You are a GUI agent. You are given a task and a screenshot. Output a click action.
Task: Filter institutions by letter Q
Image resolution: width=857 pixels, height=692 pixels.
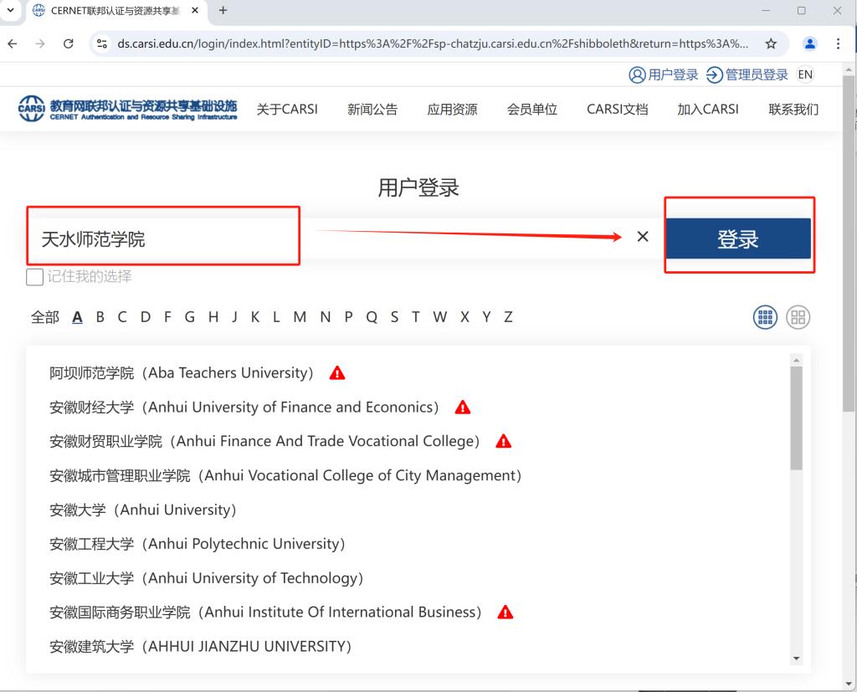point(372,317)
